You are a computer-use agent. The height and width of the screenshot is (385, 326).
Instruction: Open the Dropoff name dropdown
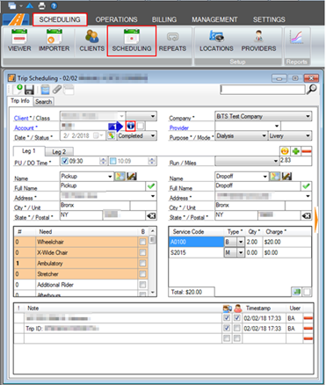tap(265, 177)
